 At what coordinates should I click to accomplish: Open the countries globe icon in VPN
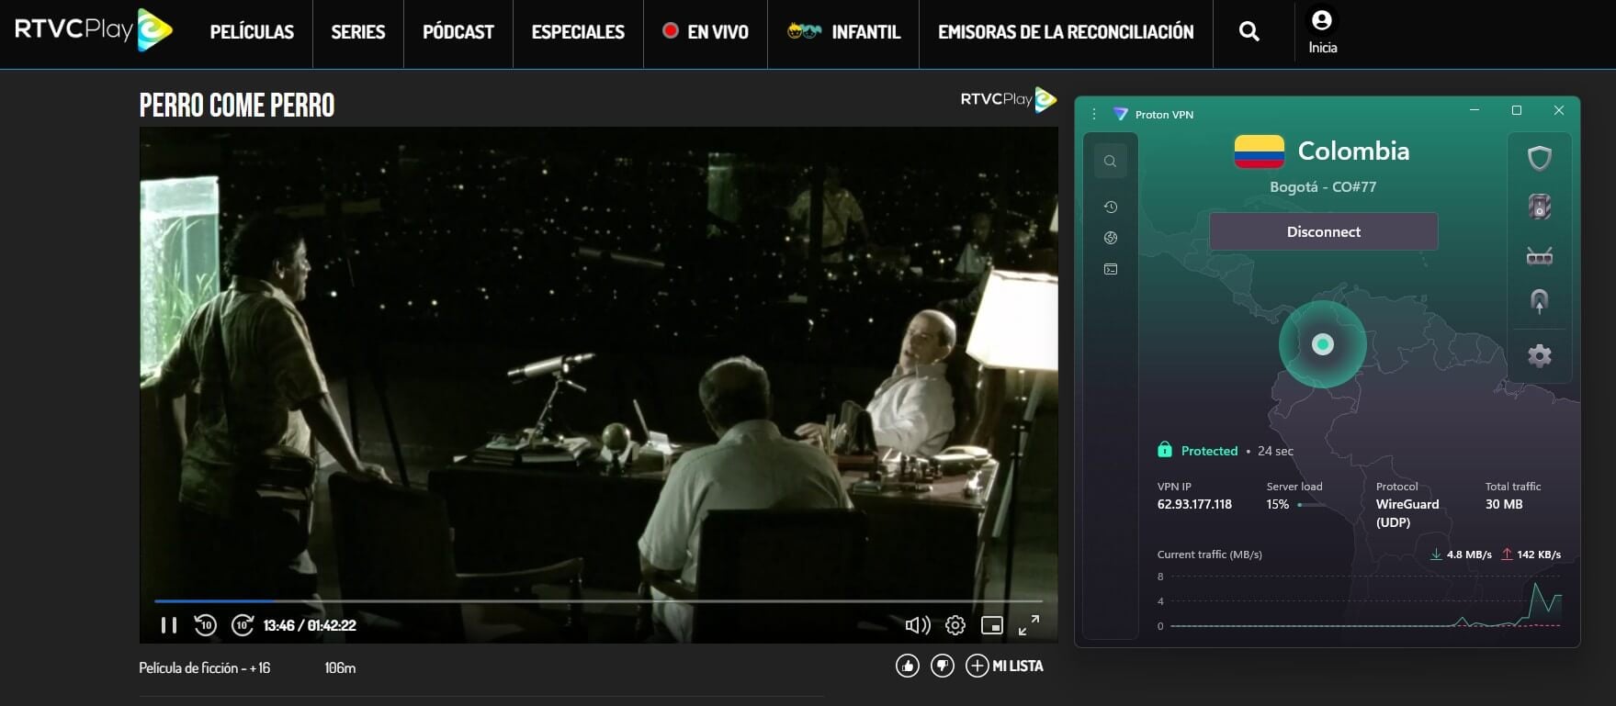click(1111, 239)
